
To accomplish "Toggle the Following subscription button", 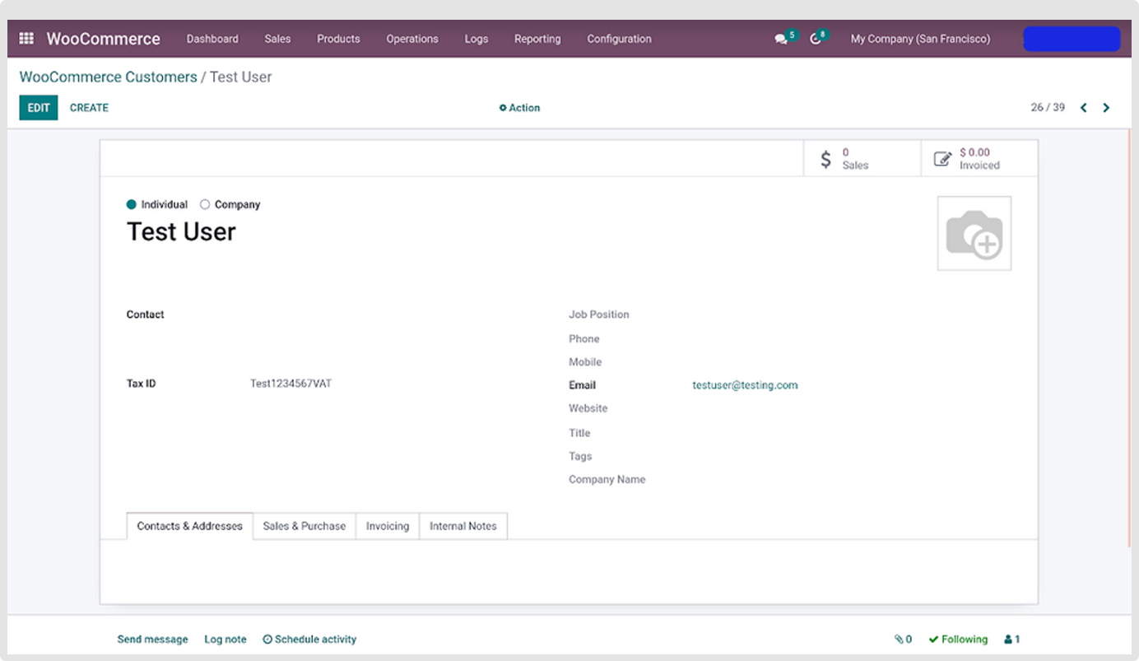I will pos(958,640).
